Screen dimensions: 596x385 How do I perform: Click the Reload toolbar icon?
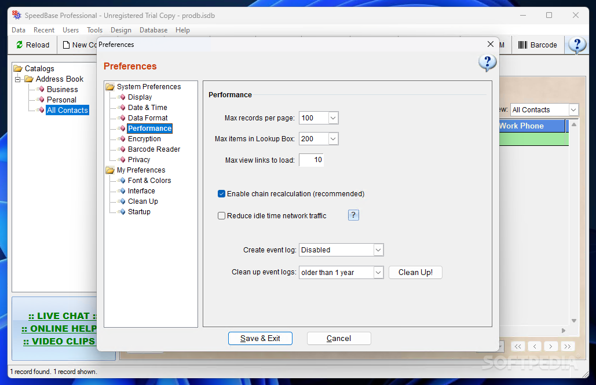click(19, 45)
